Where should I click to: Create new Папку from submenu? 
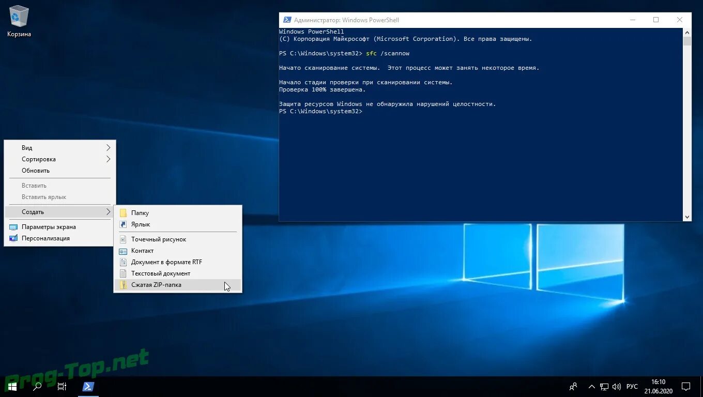pos(178,213)
